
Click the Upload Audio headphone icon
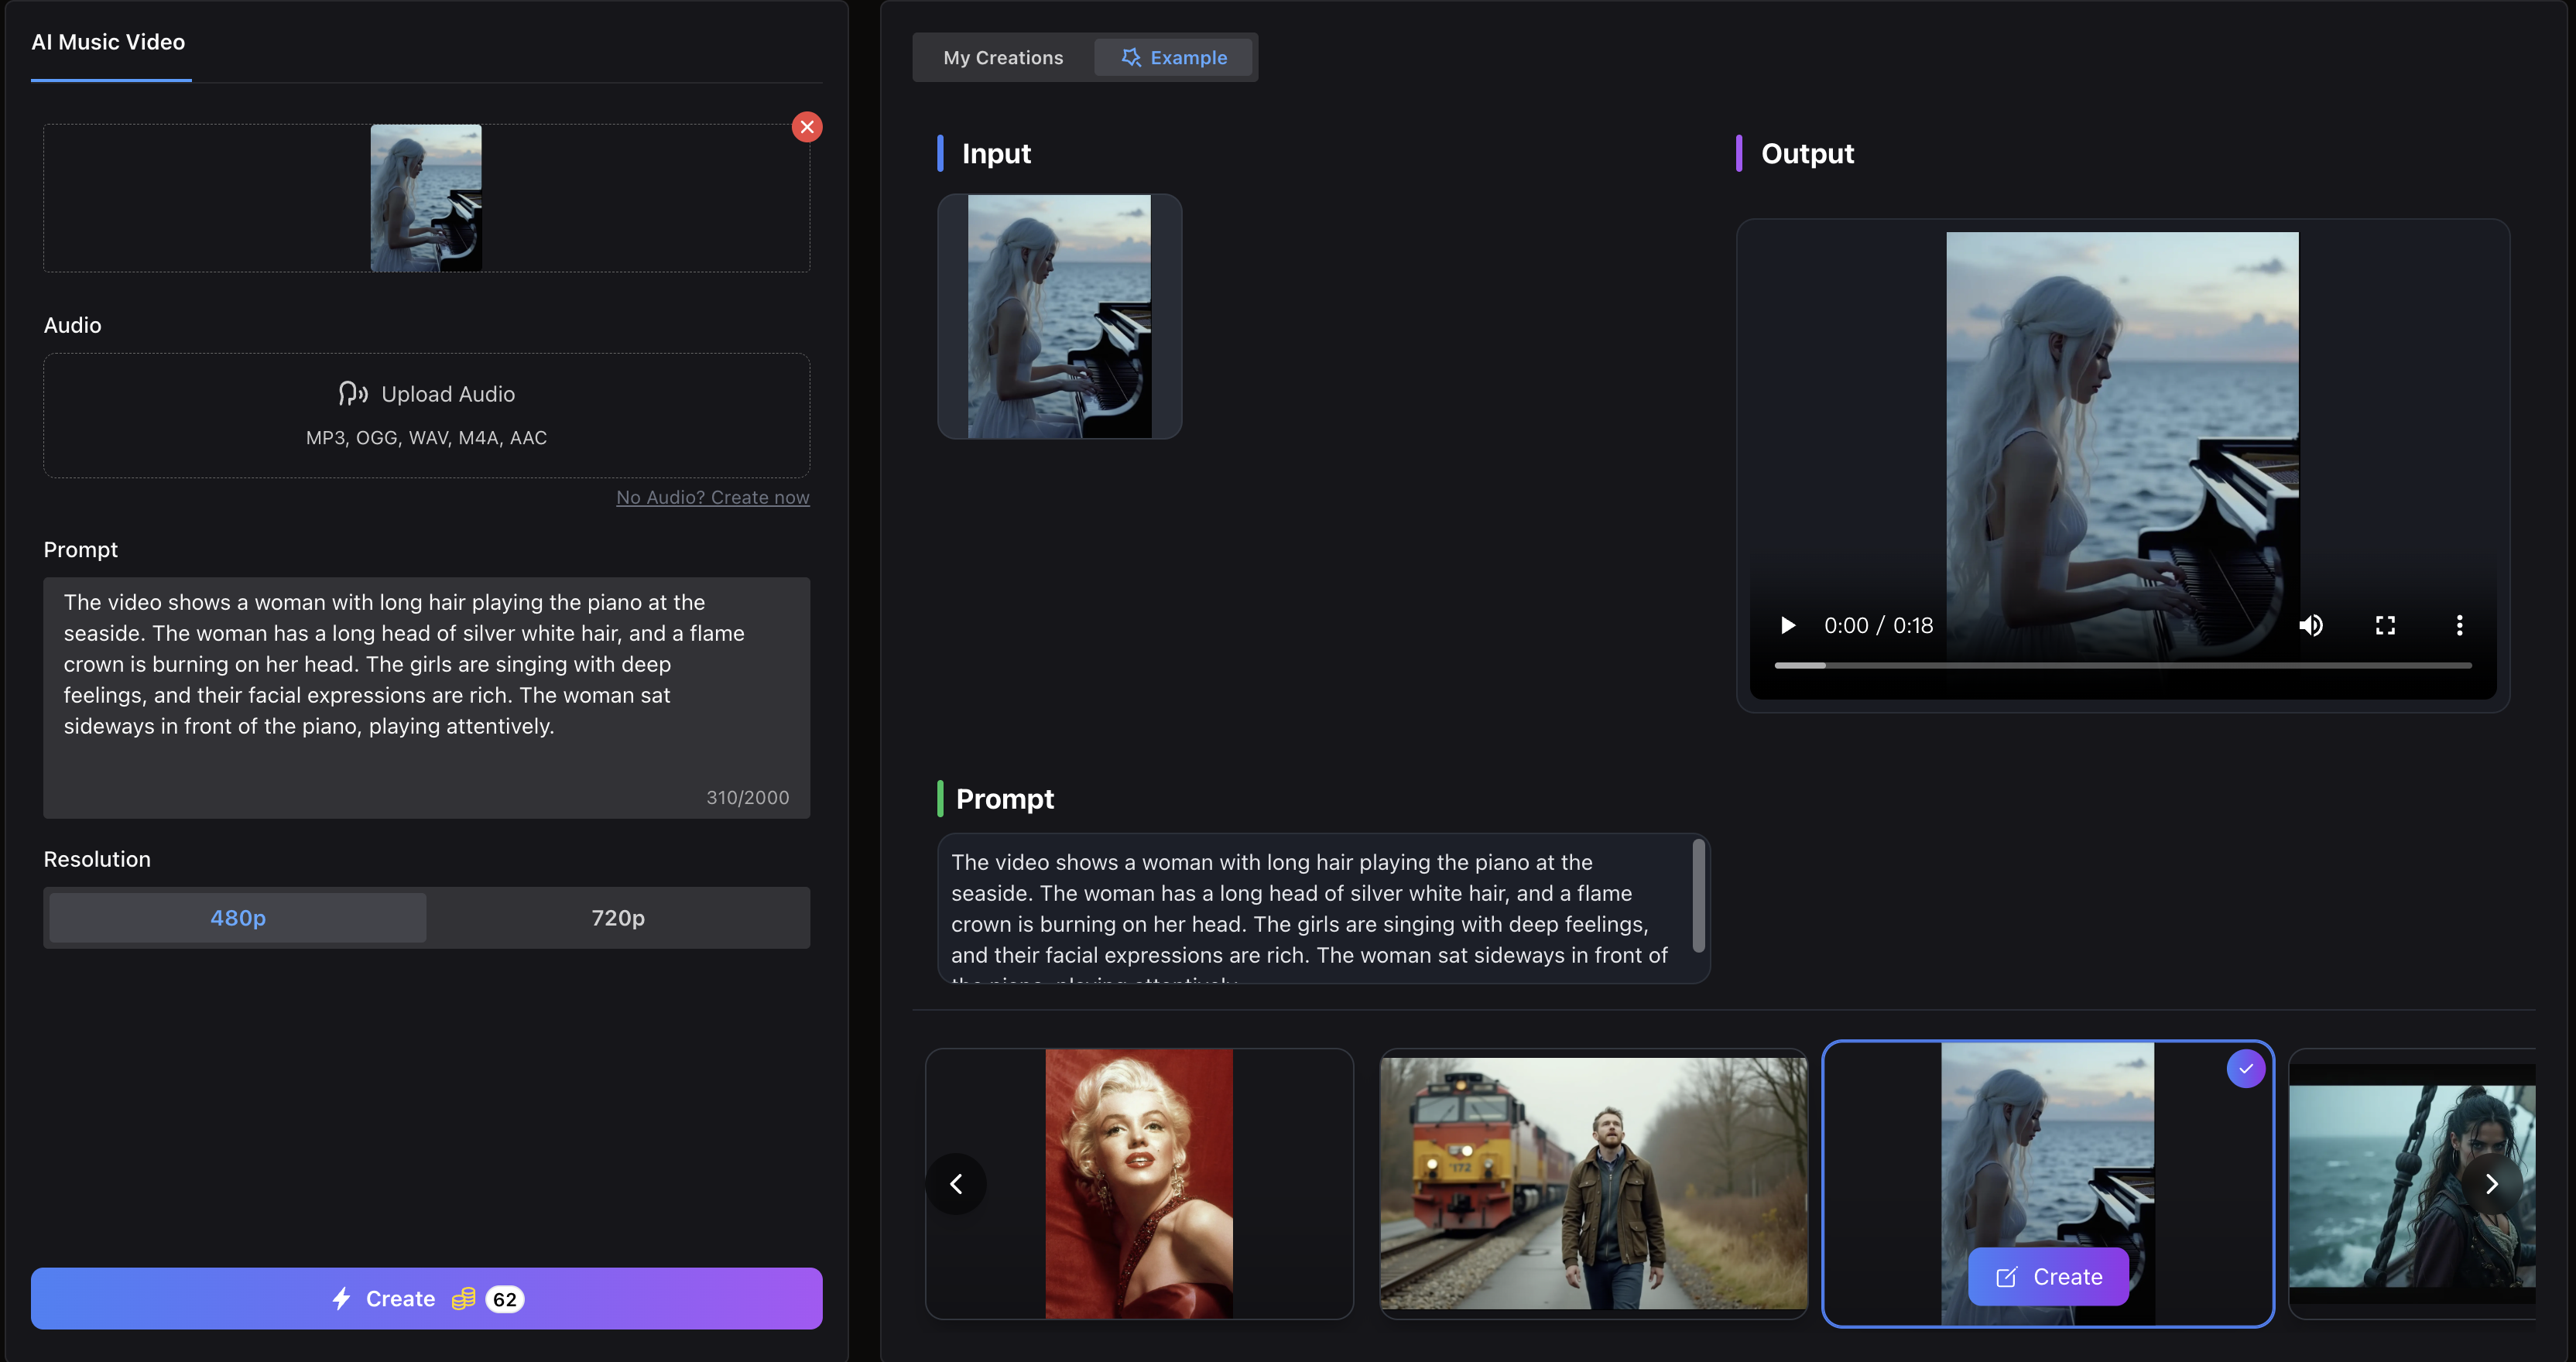[352, 394]
